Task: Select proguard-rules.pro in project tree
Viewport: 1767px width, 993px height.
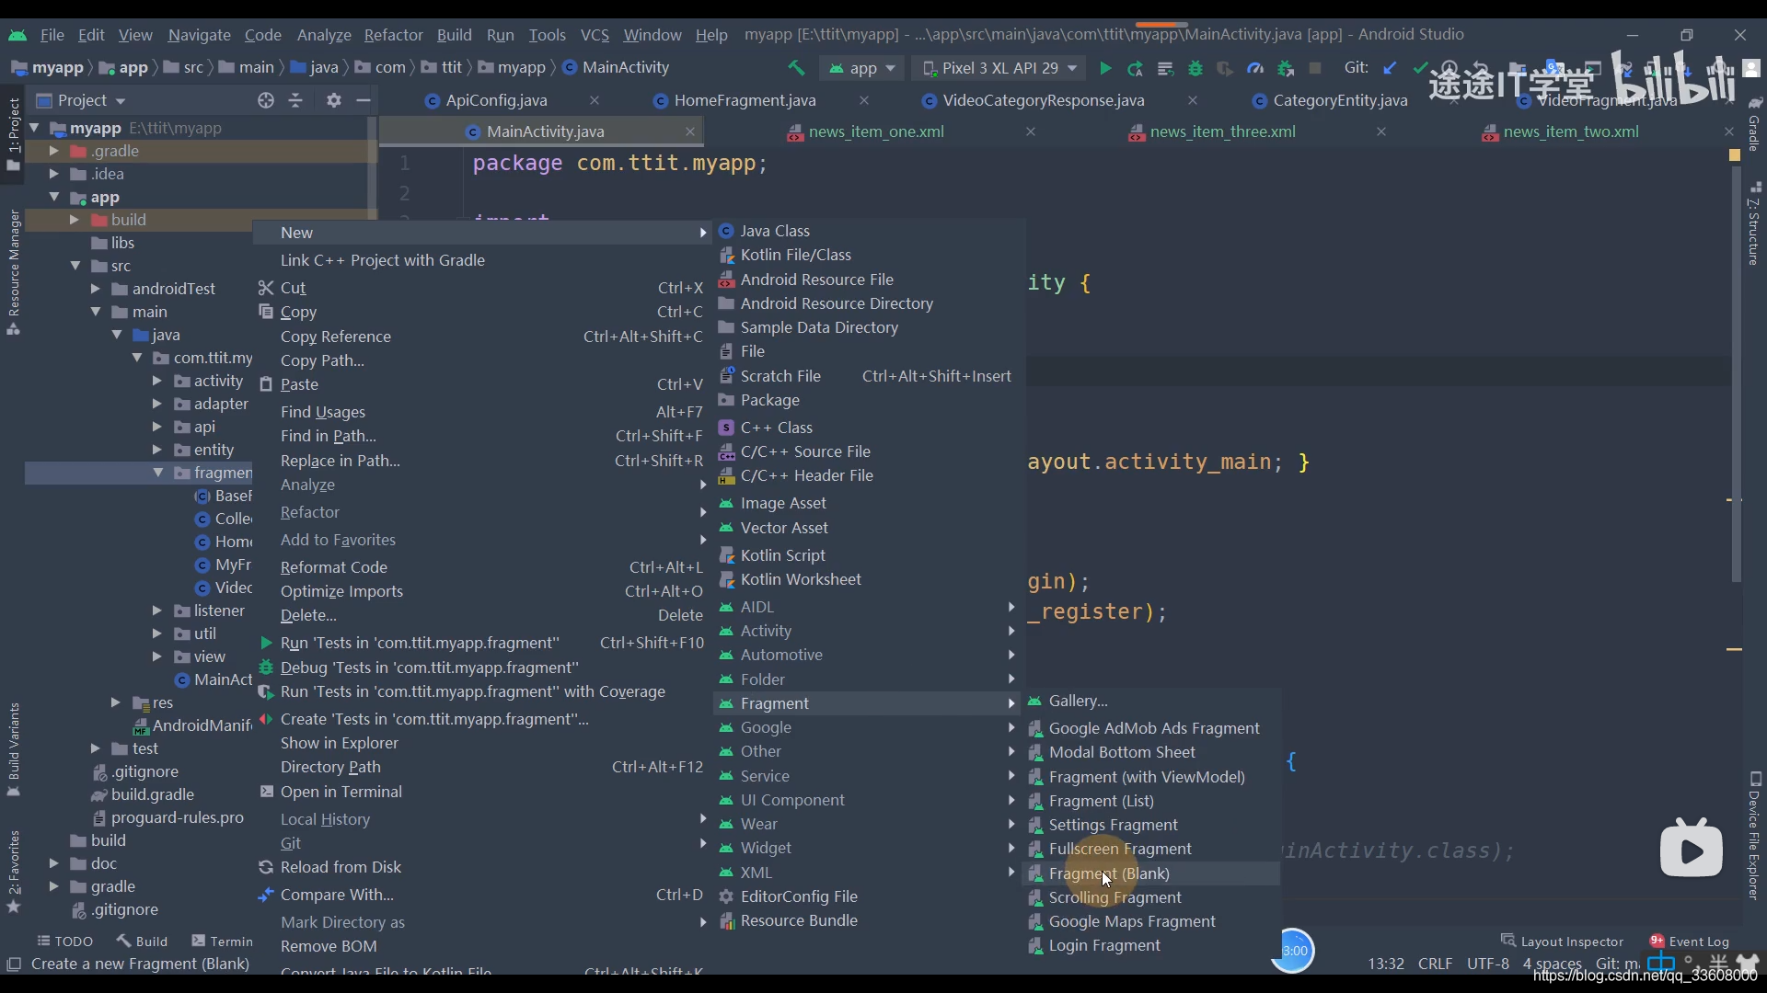Action: tap(177, 817)
